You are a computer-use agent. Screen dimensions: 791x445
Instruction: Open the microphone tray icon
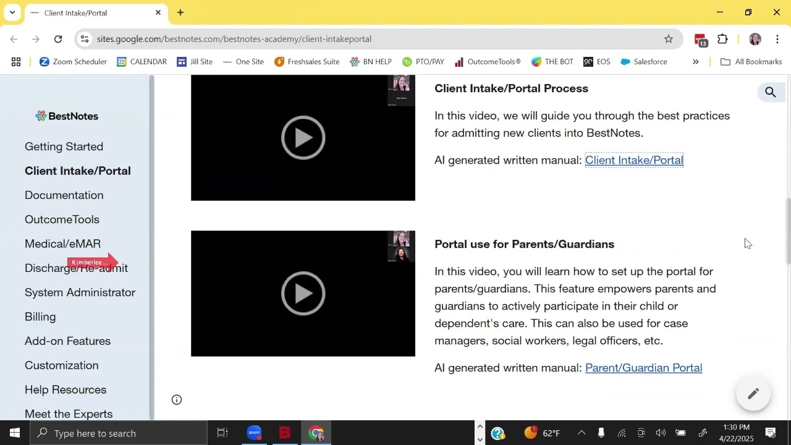pyautogui.click(x=601, y=433)
